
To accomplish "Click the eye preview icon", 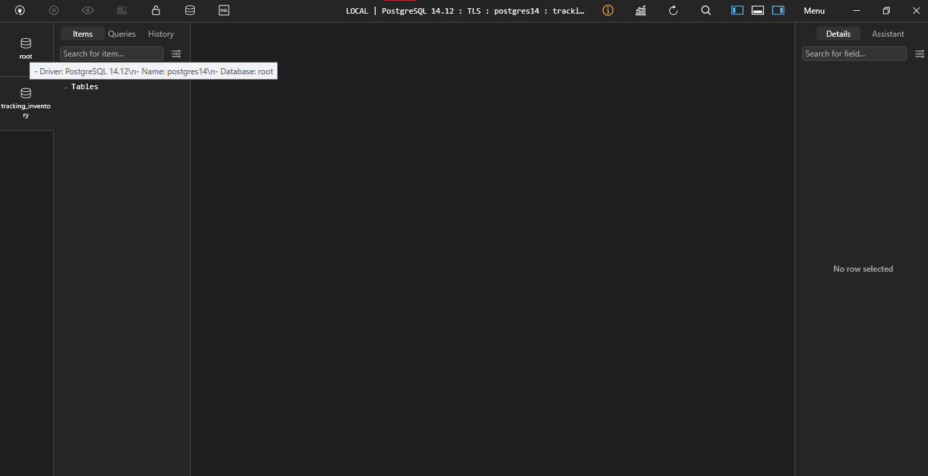I will coord(88,10).
